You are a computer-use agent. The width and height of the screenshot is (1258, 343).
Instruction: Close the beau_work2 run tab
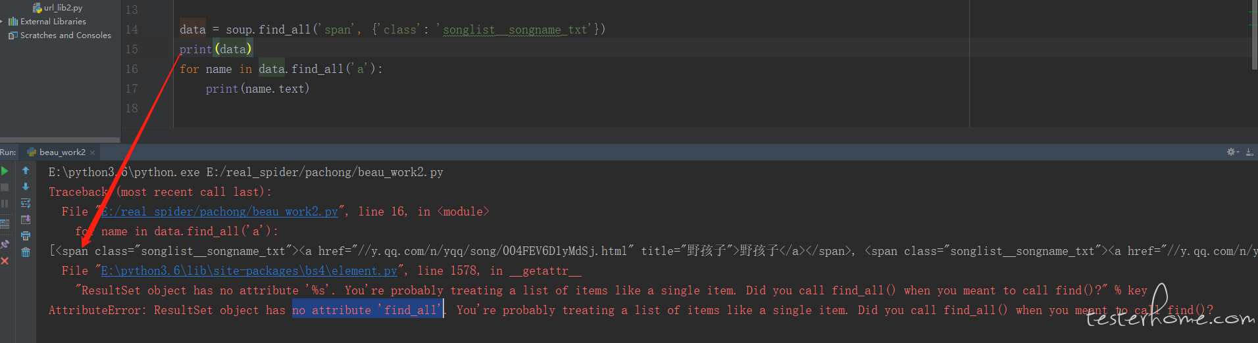[93, 152]
